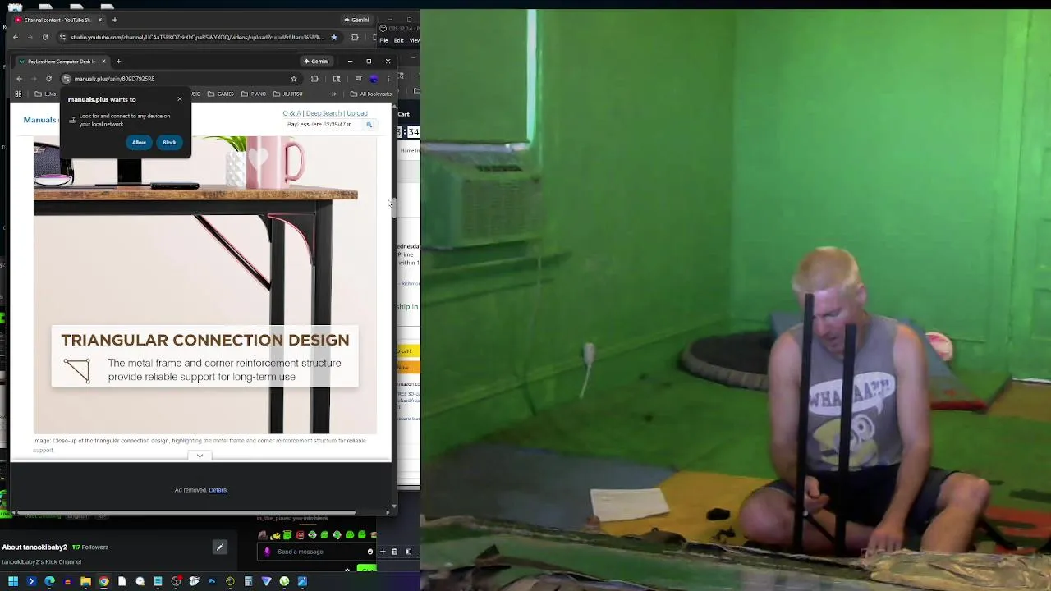The width and height of the screenshot is (1051, 591).
Task: Switch to Google Chrome on the taskbar
Action: pos(103,582)
